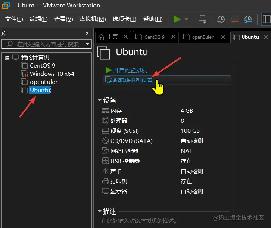The height and width of the screenshot is (228, 271).
Task: Close the openEuler tab
Action: click(x=223, y=37)
